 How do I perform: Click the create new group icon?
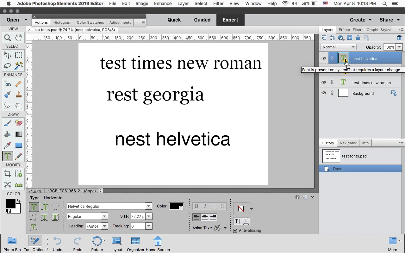(332, 38)
